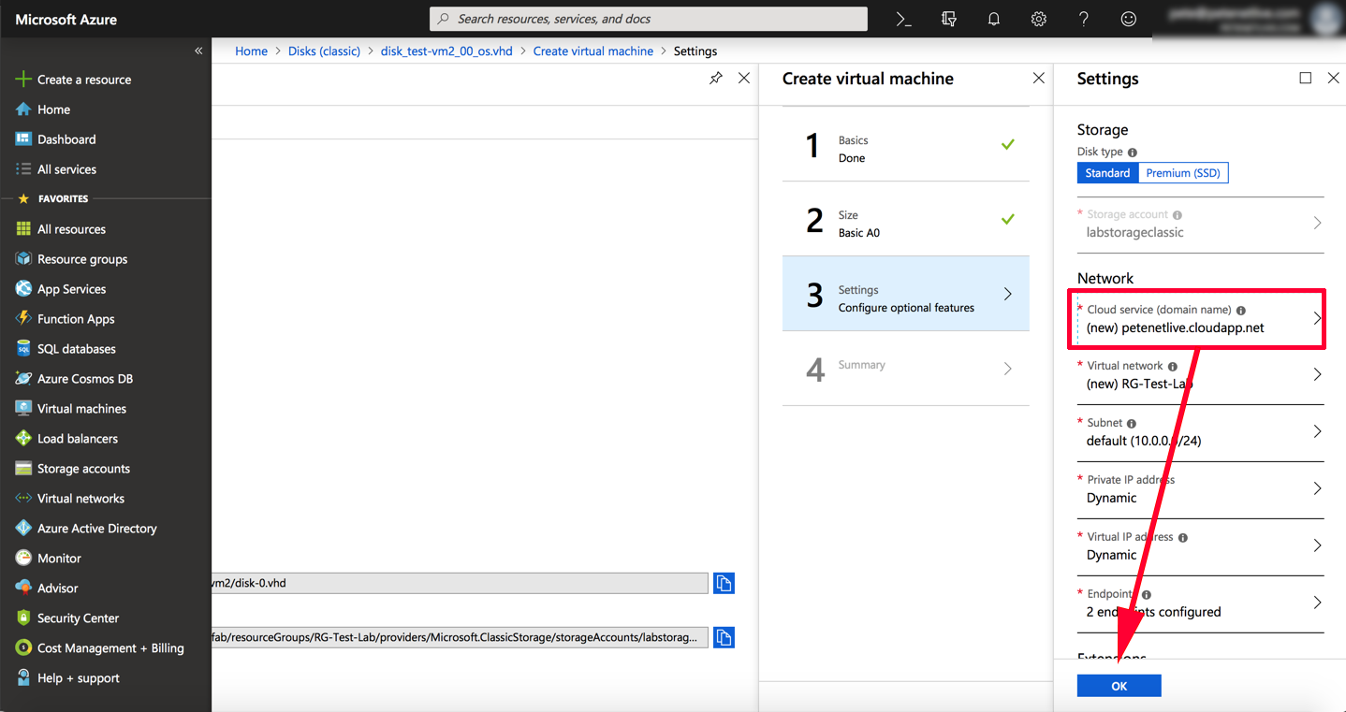Show info tooltip for Virtual network
This screenshot has width=1346, height=712.
[x=1173, y=367]
